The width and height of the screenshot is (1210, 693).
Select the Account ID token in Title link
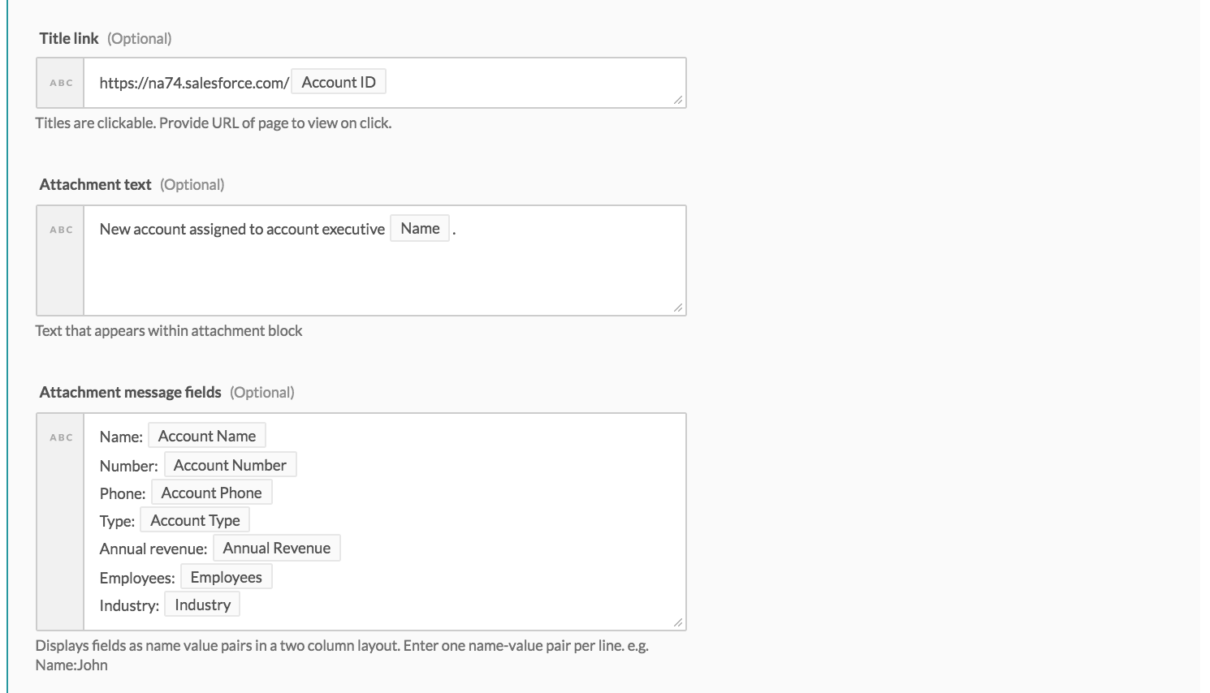coord(339,81)
